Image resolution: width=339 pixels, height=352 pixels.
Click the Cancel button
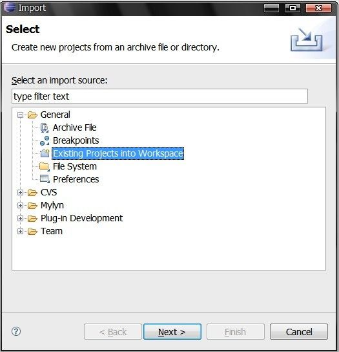tap(299, 331)
